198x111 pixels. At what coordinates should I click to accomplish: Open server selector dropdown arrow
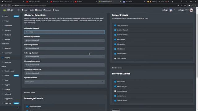click(174, 10)
